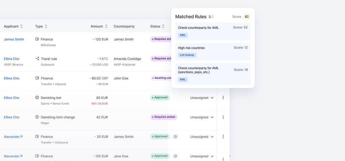Click Awaiting user status badge
Image resolution: width=345 pixels, height=161 pixels.
(161, 78)
